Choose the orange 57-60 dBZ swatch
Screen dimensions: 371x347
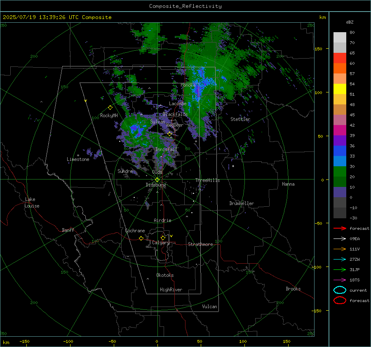(x=340, y=68)
